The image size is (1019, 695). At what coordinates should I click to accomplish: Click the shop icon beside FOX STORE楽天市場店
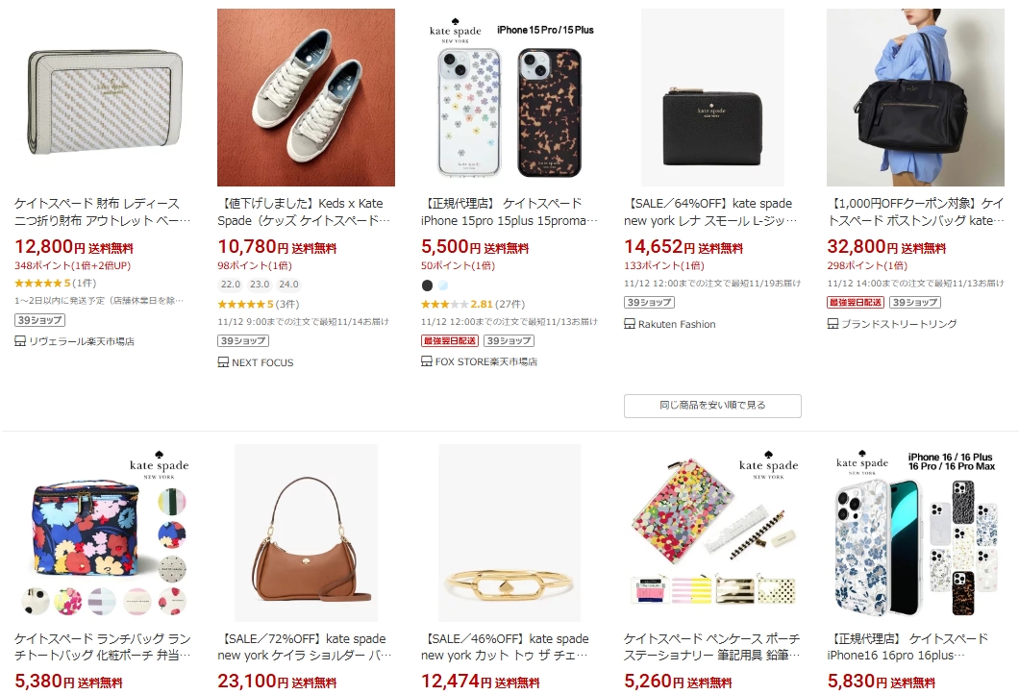(x=427, y=361)
